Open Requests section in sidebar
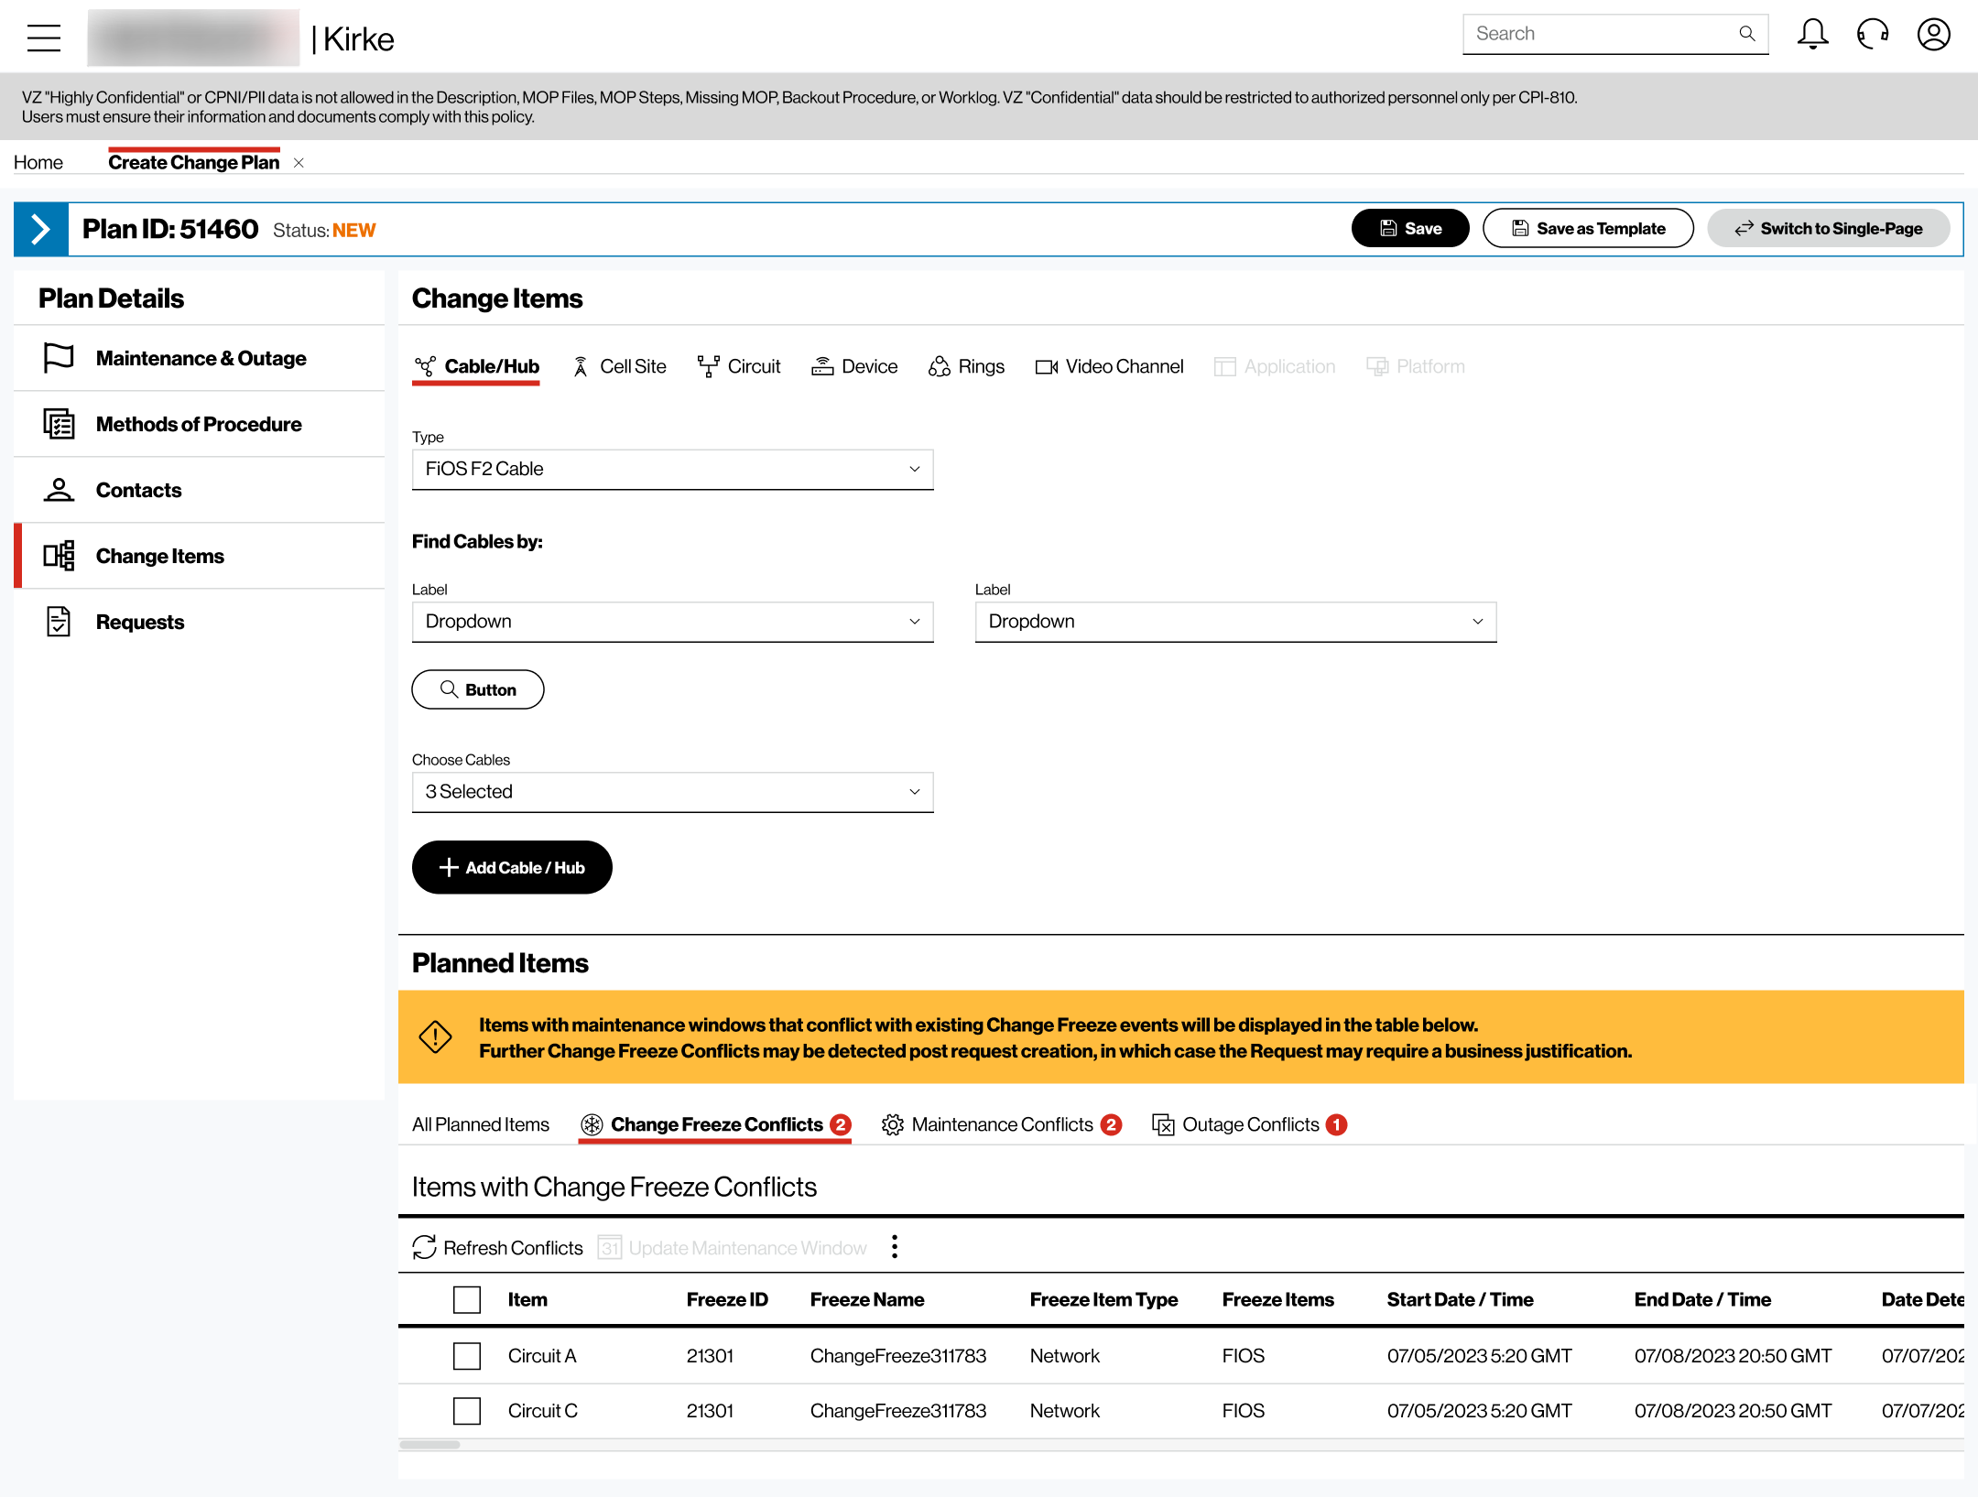This screenshot has width=1978, height=1497. (200, 622)
